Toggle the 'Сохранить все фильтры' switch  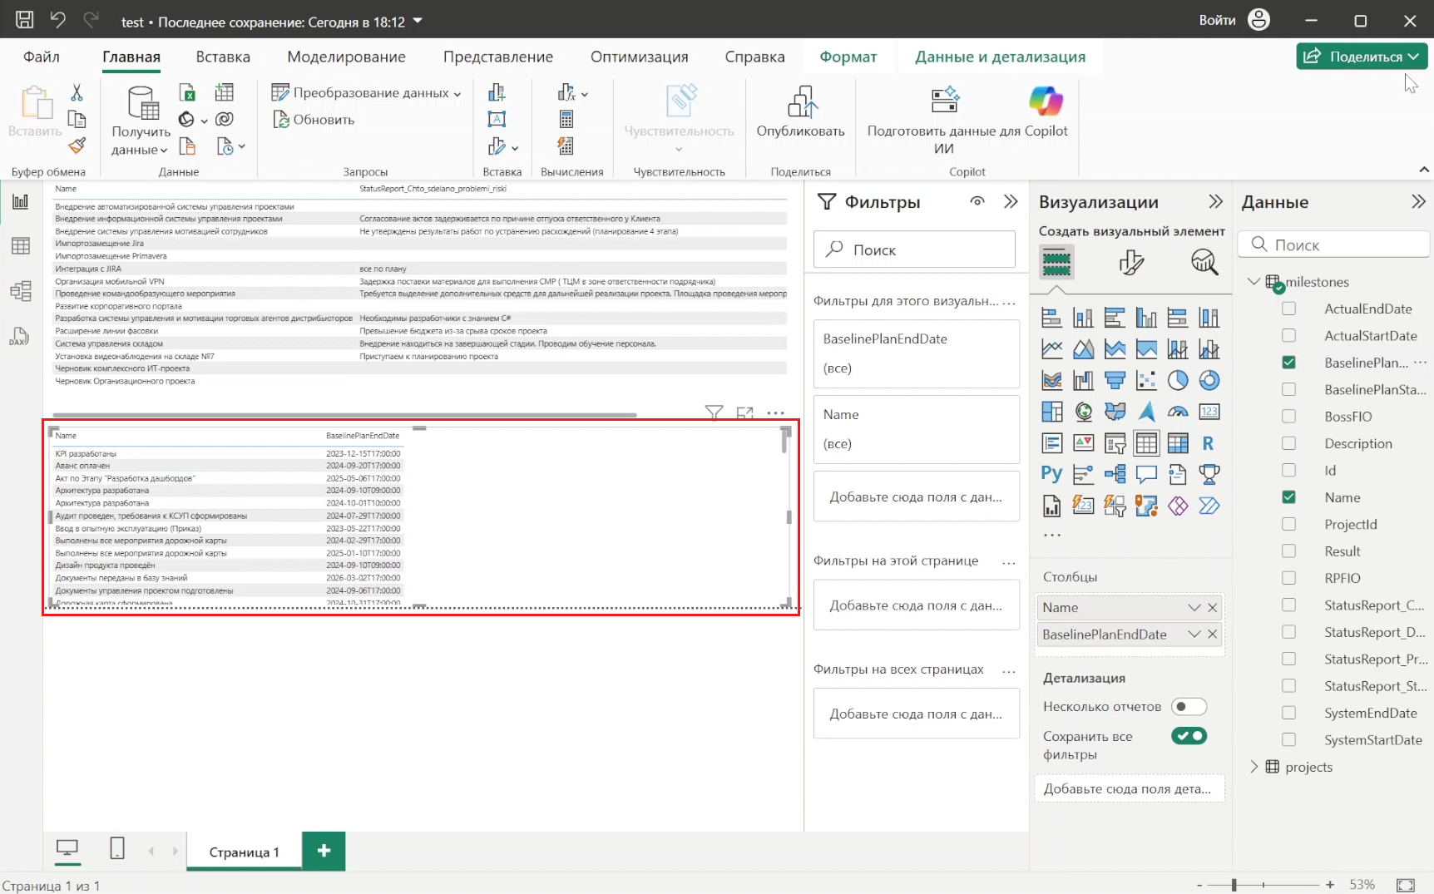[x=1189, y=735]
